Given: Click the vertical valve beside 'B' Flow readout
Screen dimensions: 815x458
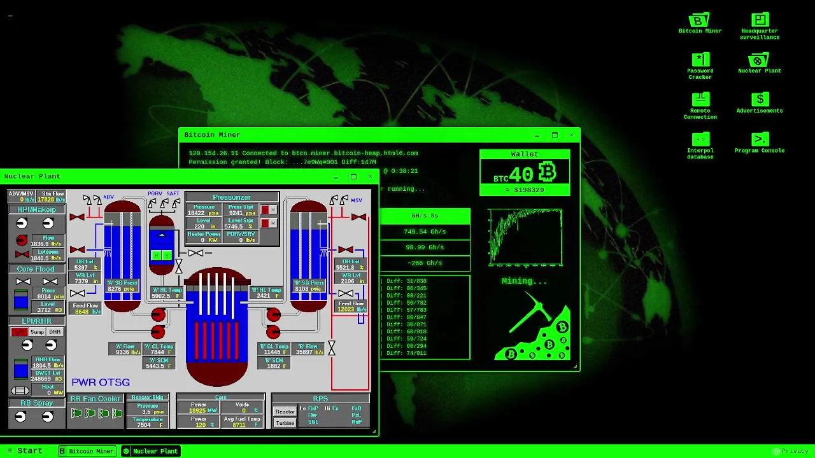Looking at the screenshot, I should [332, 347].
